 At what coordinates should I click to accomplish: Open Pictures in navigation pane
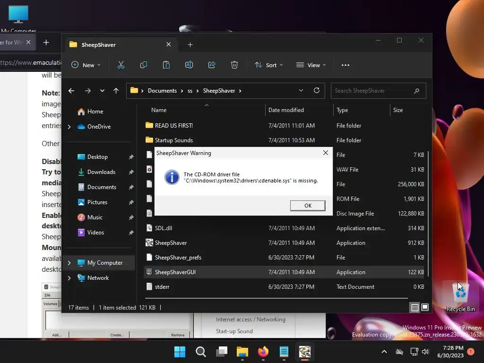97,202
